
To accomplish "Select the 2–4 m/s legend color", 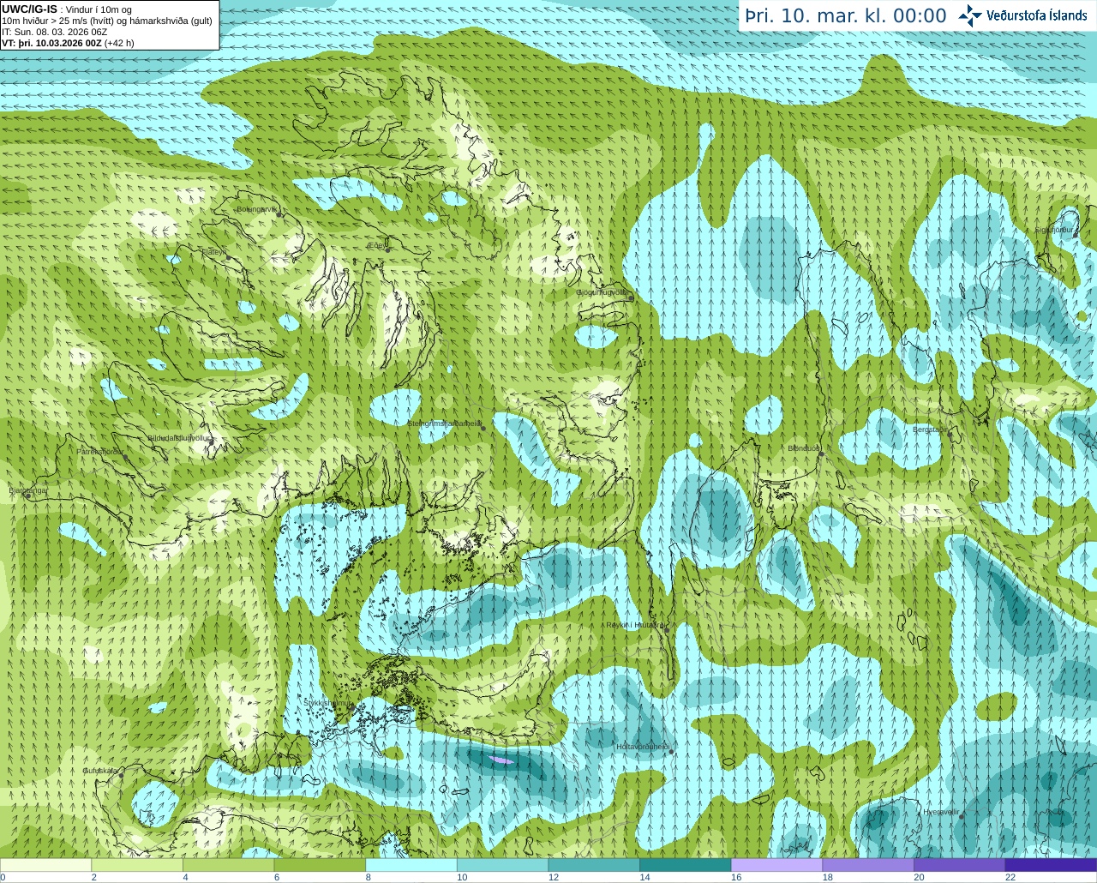I will (x=137, y=865).
